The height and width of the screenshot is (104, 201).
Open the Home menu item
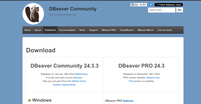tap(28, 30)
